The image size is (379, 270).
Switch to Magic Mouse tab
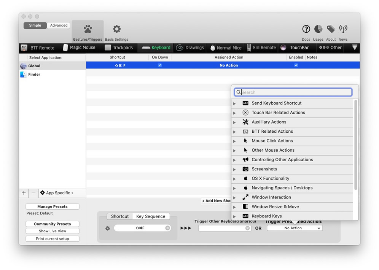[79, 48]
